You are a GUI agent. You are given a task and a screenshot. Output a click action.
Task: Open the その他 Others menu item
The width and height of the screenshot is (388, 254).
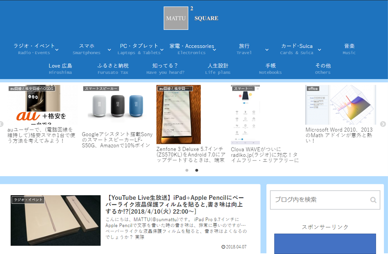coord(323,69)
